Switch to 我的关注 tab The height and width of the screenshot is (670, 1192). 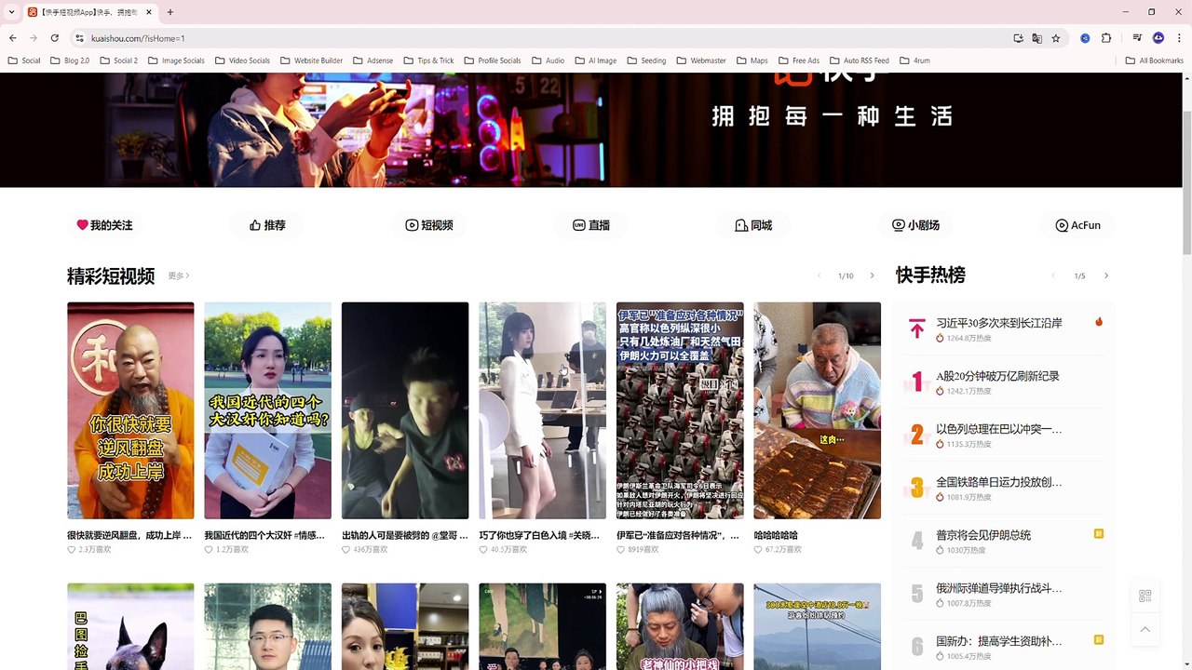click(104, 225)
